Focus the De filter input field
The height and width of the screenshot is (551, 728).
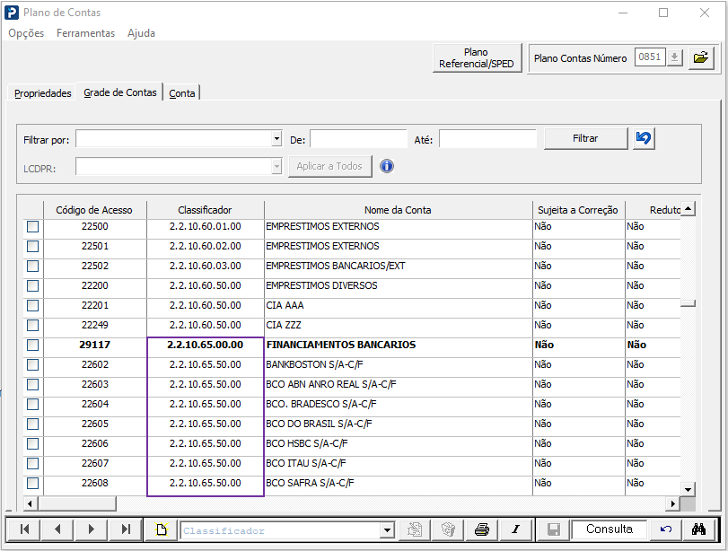tap(358, 139)
